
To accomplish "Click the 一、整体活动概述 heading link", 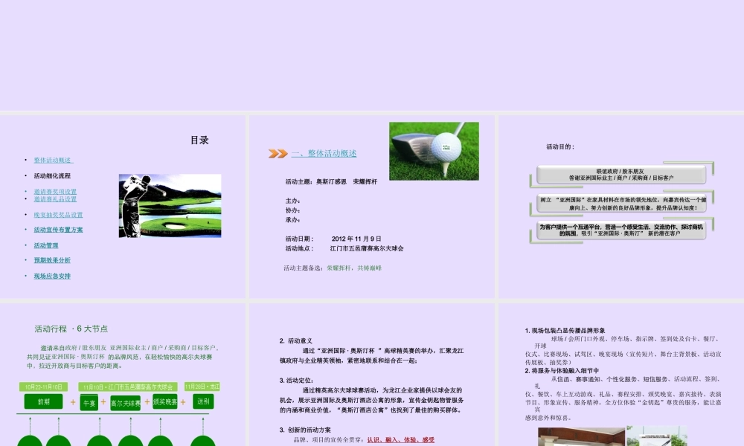I will [324, 153].
